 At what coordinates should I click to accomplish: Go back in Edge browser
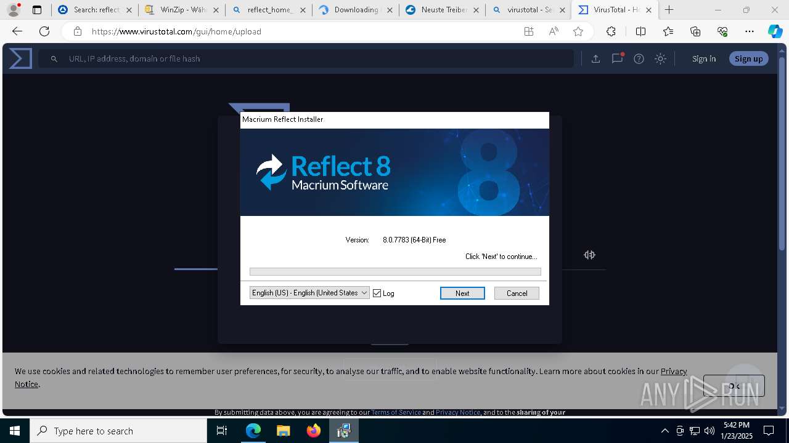click(x=17, y=31)
